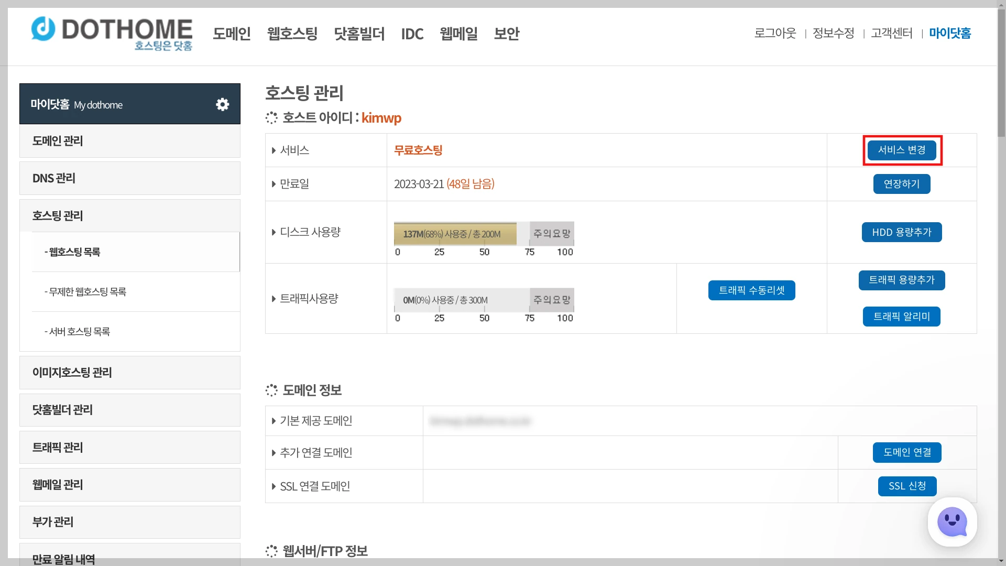Open 마이닷홈 link in header

click(x=950, y=33)
